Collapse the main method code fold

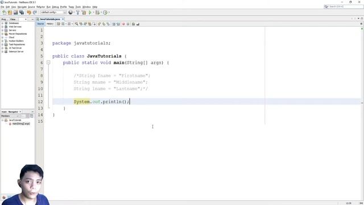pyautogui.click(x=48, y=62)
